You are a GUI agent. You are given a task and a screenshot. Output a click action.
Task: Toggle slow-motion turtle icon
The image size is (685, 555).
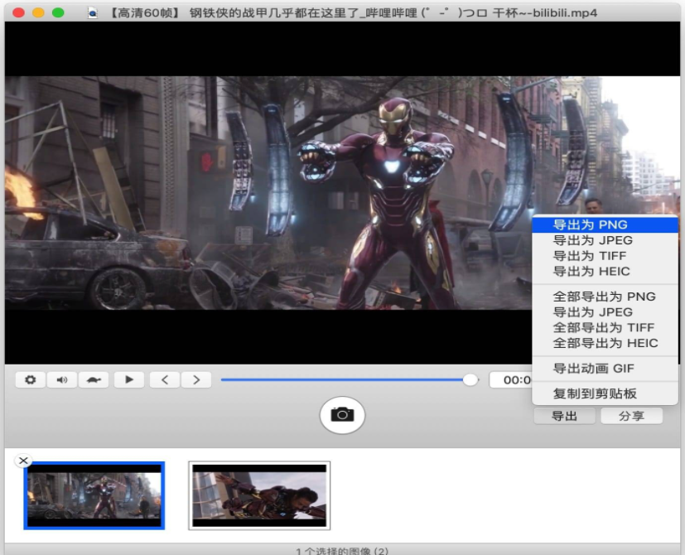pyautogui.click(x=94, y=380)
